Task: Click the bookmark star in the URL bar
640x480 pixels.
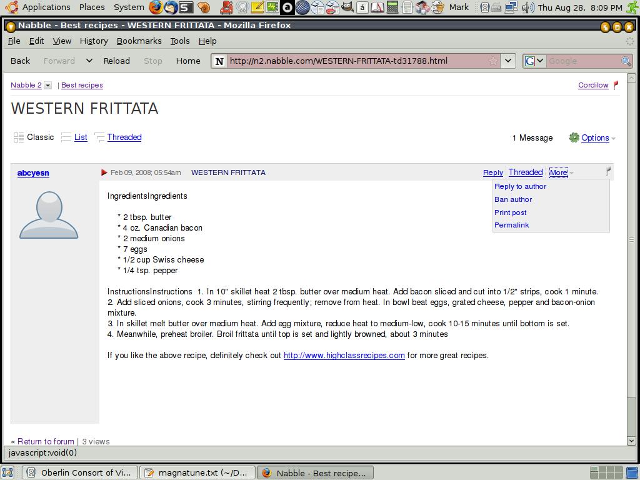Action: (x=493, y=61)
